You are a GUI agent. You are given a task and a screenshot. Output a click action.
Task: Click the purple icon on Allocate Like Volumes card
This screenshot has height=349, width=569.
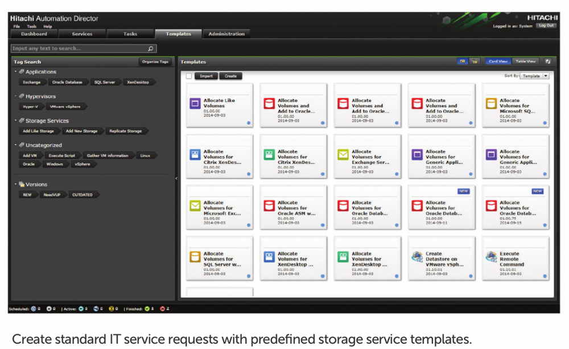click(195, 104)
